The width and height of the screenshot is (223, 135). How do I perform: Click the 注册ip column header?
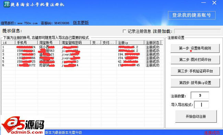coord(130,43)
